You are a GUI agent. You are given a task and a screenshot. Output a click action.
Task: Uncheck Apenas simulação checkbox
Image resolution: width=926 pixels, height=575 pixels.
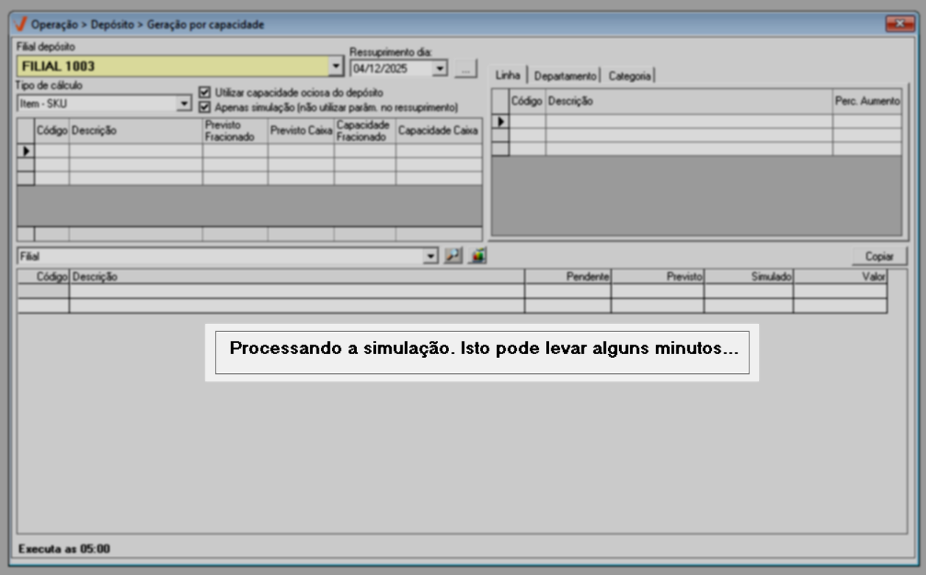coord(205,106)
